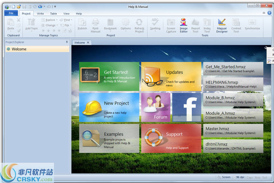Open recent file dhtml.hmxz
Image resolution: width=274 pixels, height=183 pixels.
[233, 146]
